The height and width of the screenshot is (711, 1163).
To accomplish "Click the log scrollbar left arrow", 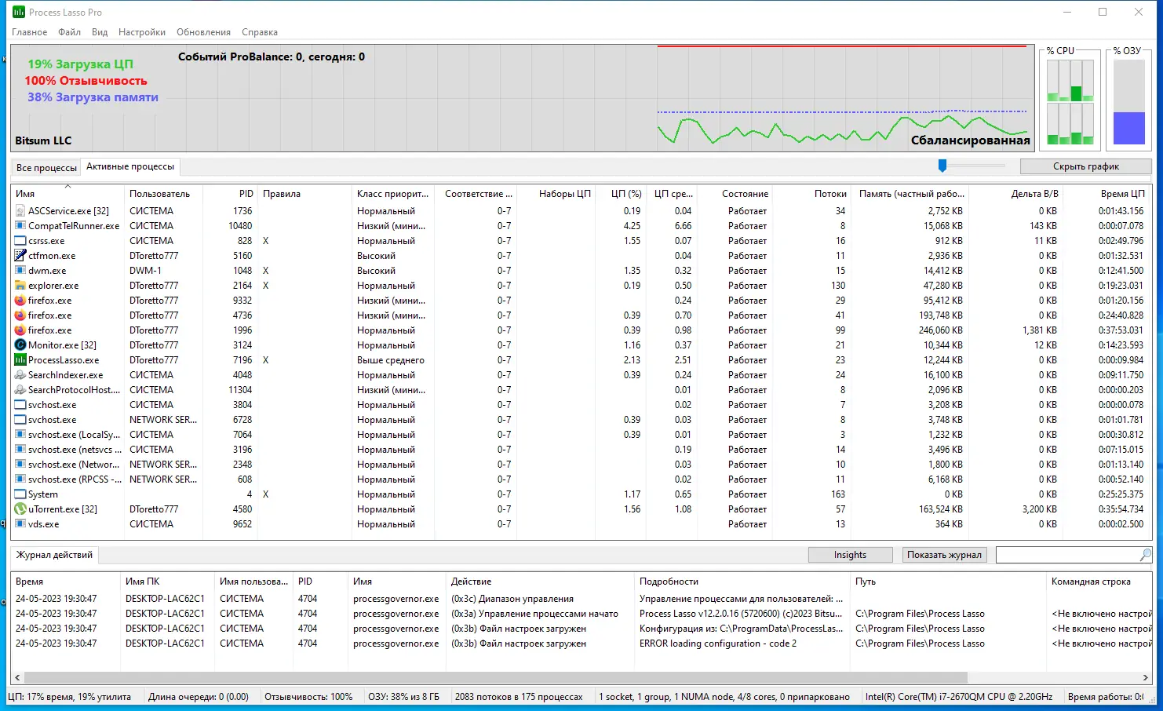I will tap(17, 677).
